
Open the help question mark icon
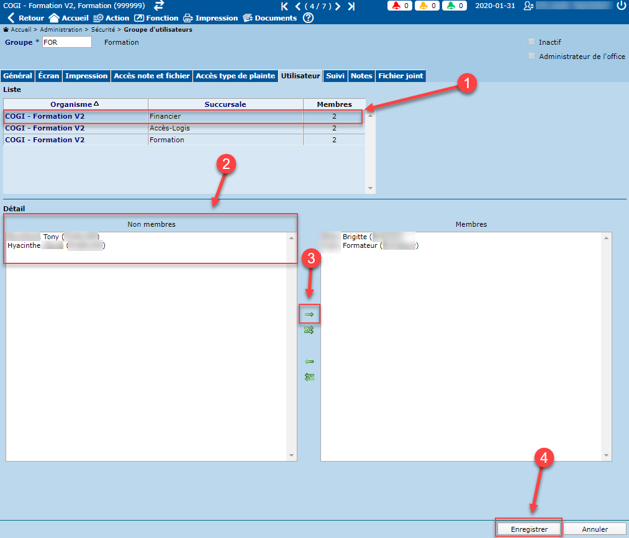tap(308, 18)
